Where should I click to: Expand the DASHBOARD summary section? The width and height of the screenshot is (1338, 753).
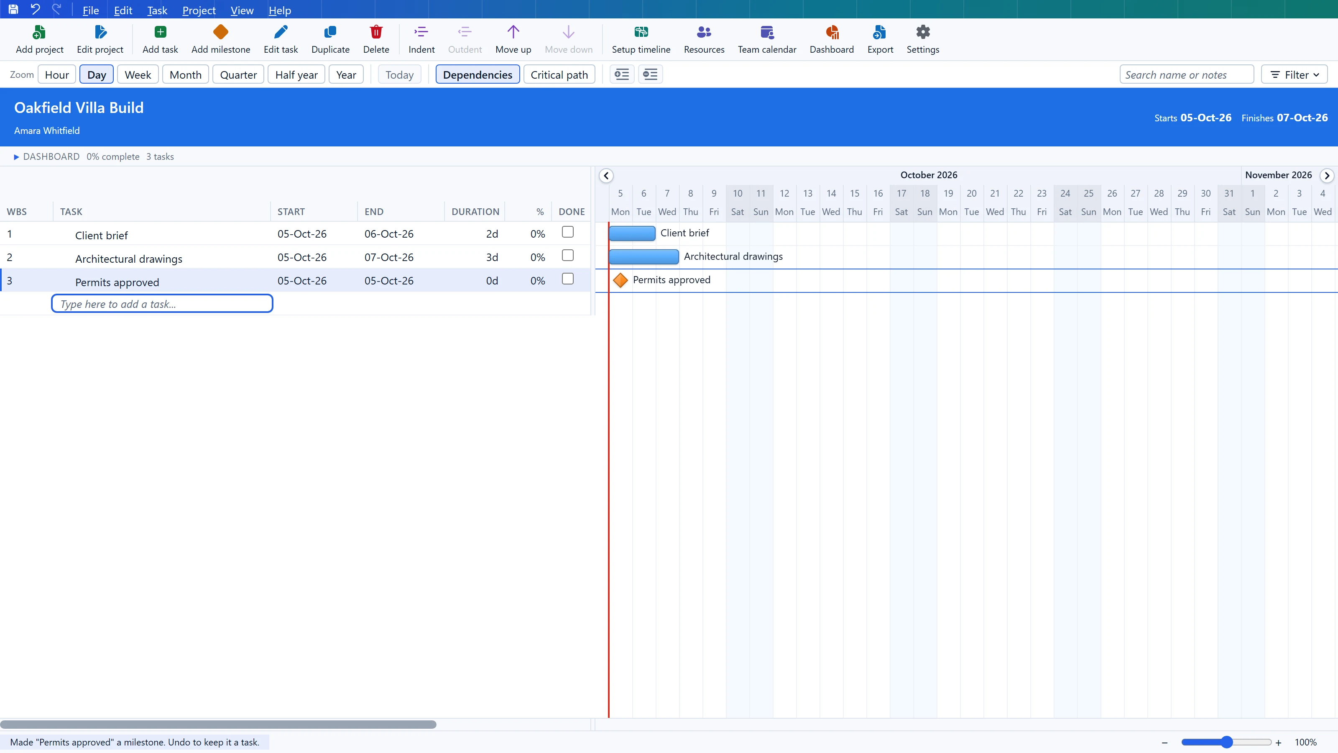tap(16, 157)
